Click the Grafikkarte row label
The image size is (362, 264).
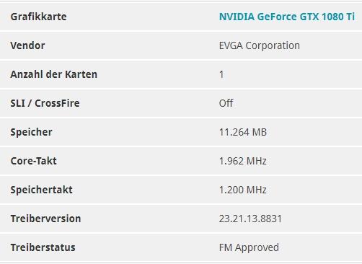tap(38, 17)
